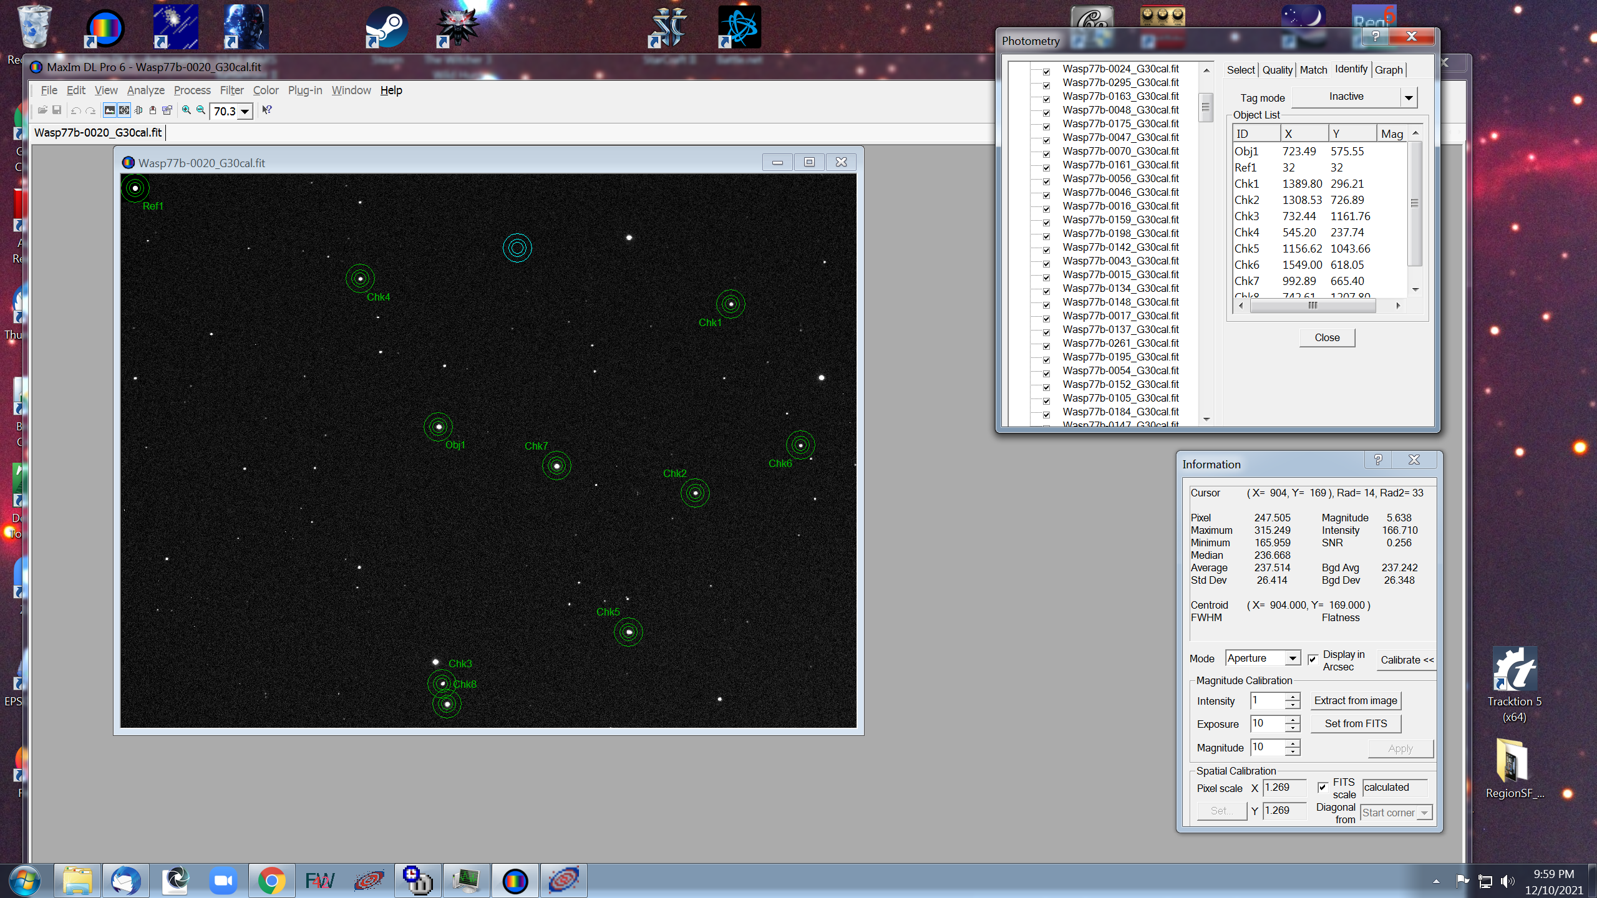Image resolution: width=1597 pixels, height=898 pixels.
Task: Toggle the Screen Stretch histogram window icon
Action: [110, 110]
